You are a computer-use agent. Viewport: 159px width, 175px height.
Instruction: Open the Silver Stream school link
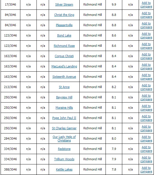pos(64,4)
